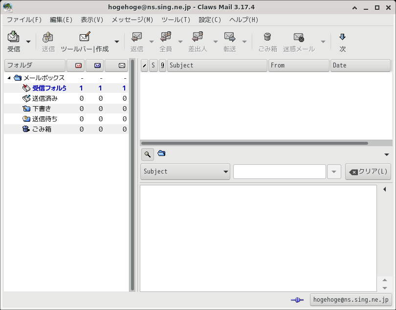Click the message list horizontal scrollbar
The height and width of the screenshot is (310, 396).
pos(255,143)
